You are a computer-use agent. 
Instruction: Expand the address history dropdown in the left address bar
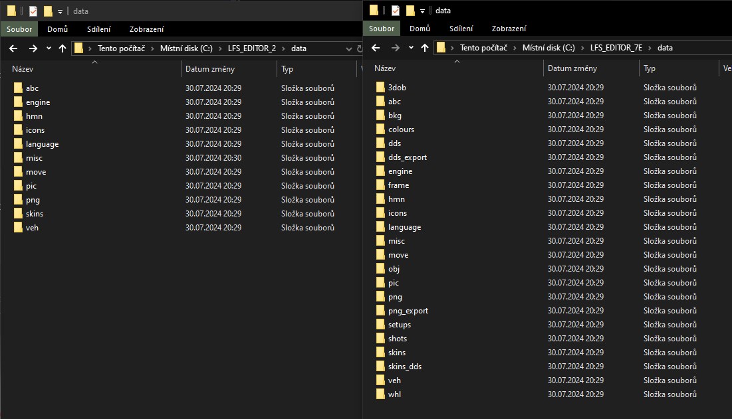coord(348,48)
